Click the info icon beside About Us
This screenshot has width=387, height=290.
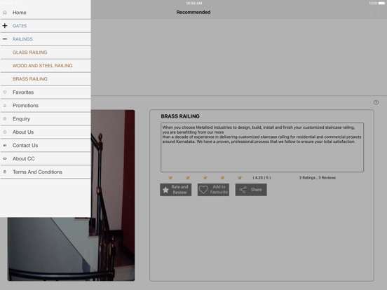tap(5, 132)
